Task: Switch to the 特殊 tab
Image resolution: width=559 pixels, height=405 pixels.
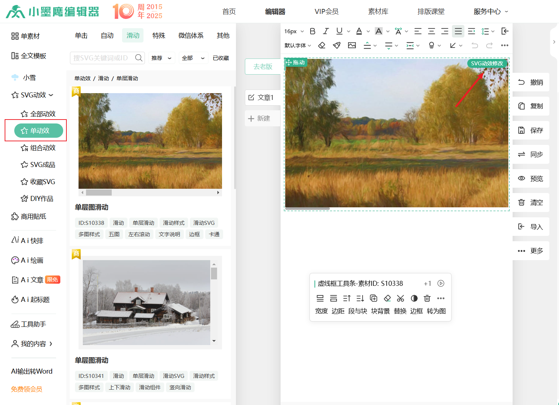Action: (x=158, y=36)
